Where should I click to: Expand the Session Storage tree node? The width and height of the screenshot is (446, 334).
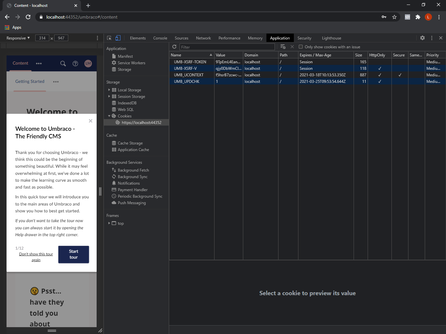click(109, 97)
